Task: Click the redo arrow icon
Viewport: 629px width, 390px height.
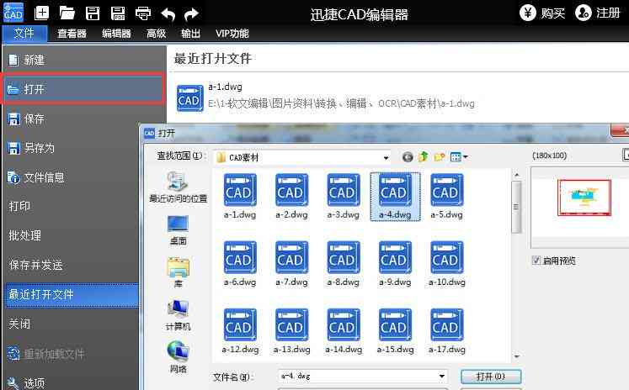Action: click(x=191, y=14)
